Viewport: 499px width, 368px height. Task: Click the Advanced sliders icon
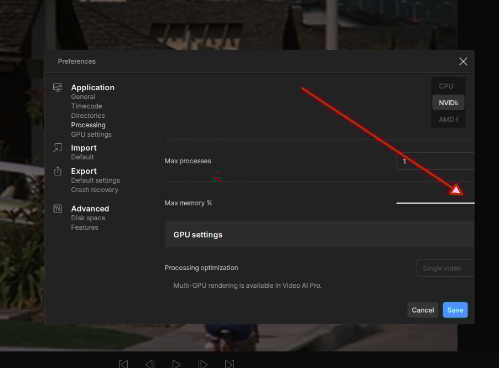58,209
